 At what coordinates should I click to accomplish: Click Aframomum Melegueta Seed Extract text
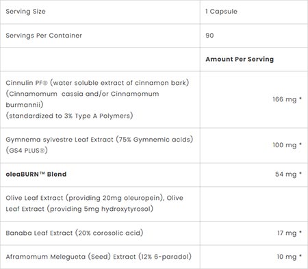coord(99,257)
